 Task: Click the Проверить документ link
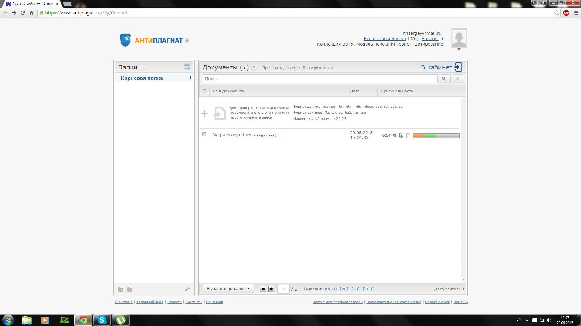coord(281,68)
